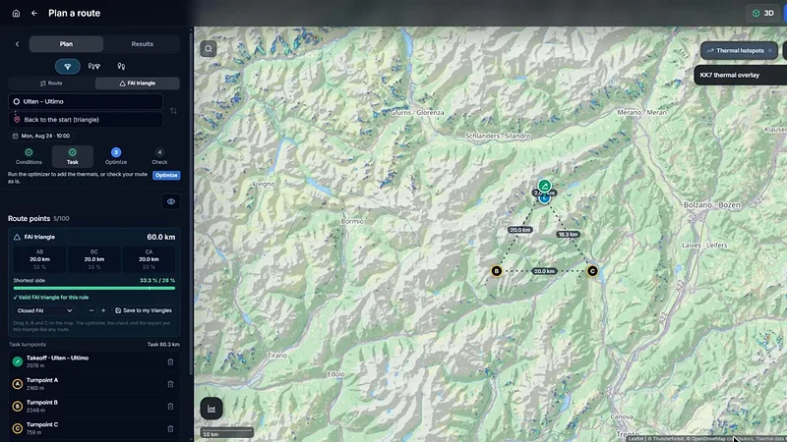The height and width of the screenshot is (442, 787).
Task: Click the green takeoff icon in the list
Action: click(x=18, y=361)
